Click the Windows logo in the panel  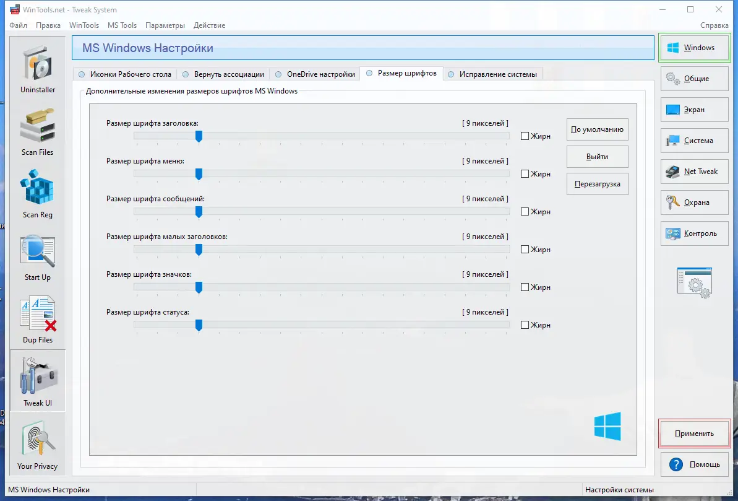(x=607, y=426)
